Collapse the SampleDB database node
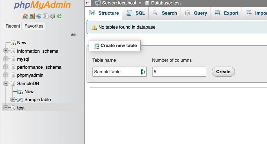The height and width of the screenshot is (144, 267). tap(6, 83)
